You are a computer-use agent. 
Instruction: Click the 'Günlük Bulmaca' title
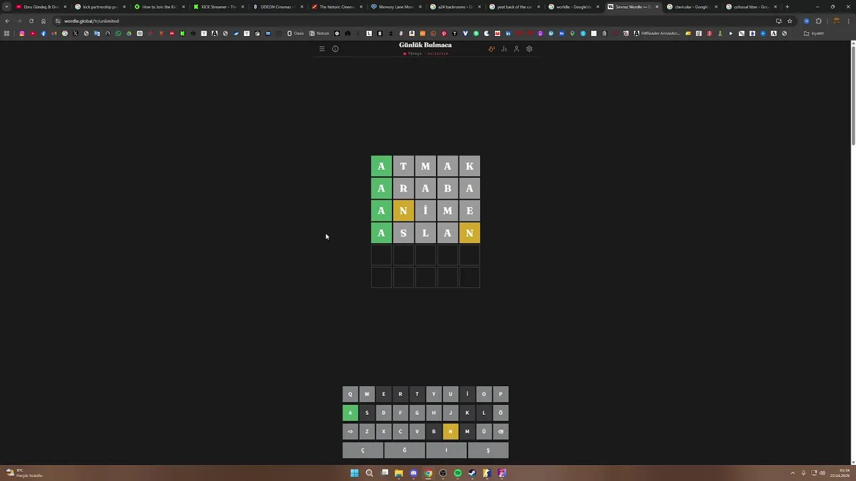(425, 45)
